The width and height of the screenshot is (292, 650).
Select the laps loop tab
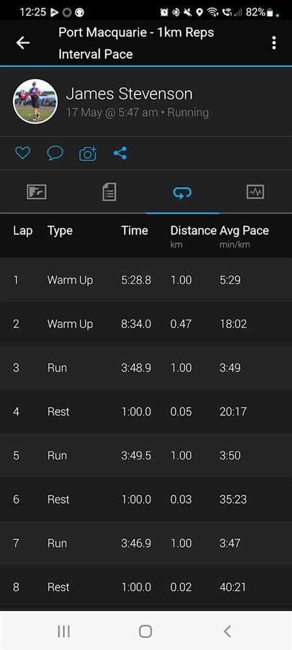pos(182,192)
